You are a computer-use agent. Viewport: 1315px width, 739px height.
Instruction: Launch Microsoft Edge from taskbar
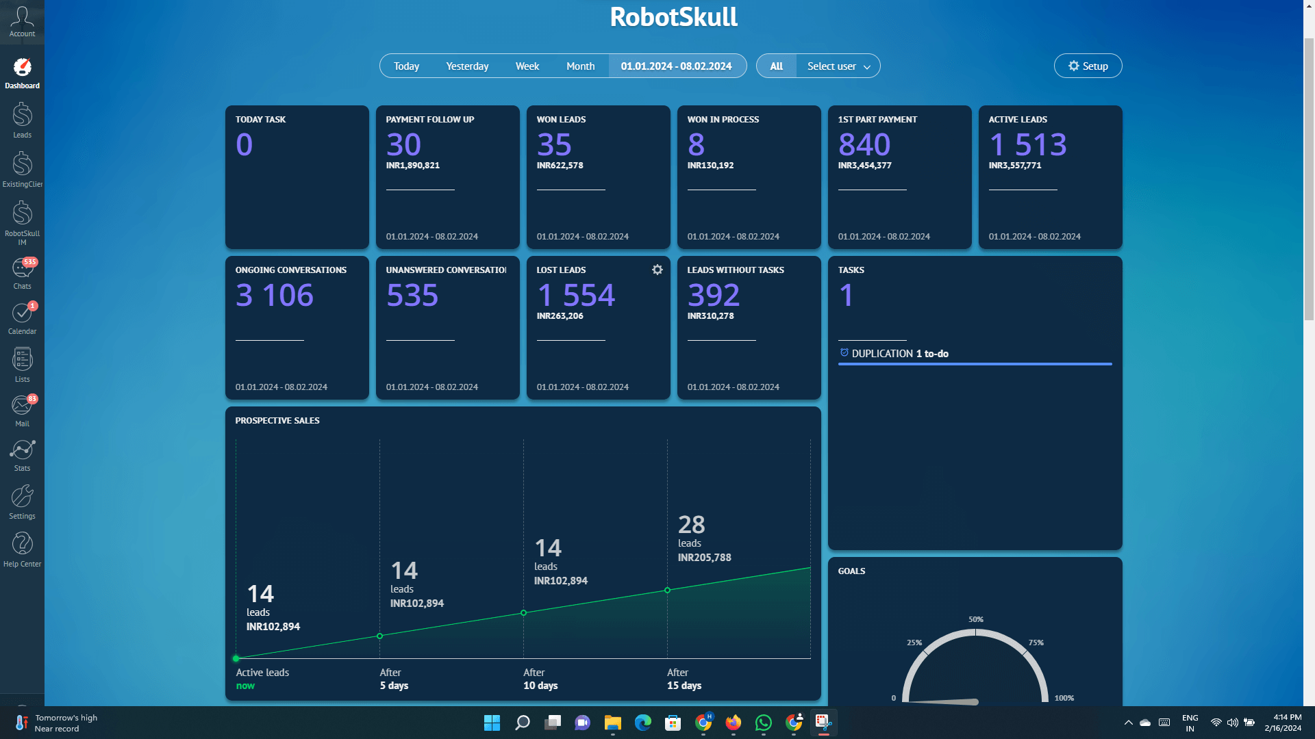click(642, 723)
